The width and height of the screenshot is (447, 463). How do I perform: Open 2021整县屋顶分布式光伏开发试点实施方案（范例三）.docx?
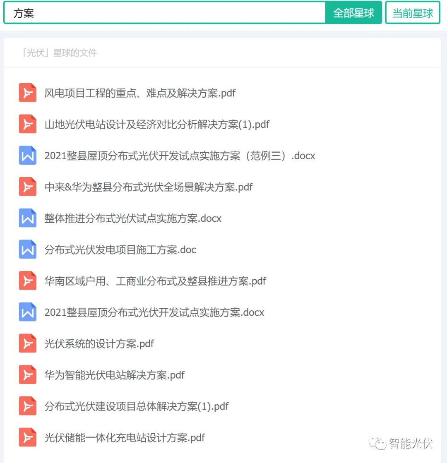[180, 156]
